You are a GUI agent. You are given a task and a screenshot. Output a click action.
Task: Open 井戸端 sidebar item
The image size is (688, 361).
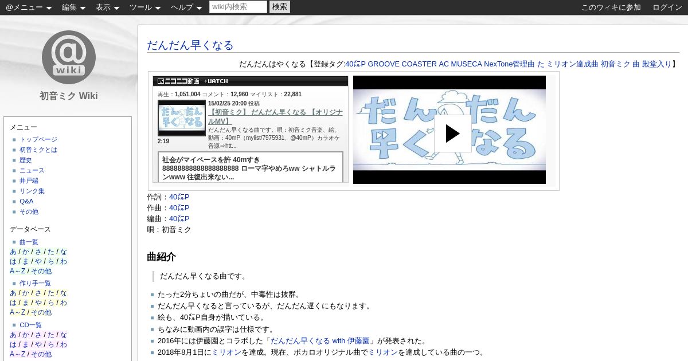pyautogui.click(x=29, y=180)
